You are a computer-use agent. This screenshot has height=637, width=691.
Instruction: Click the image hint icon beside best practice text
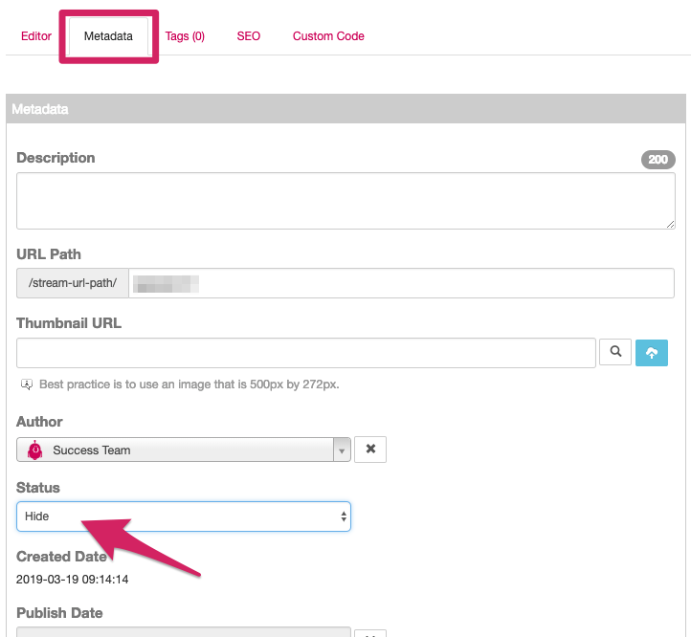coord(27,384)
